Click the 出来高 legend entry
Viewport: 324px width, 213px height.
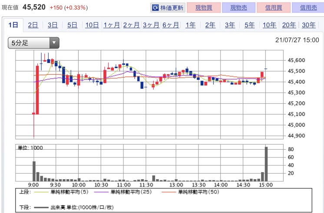tap(74, 207)
